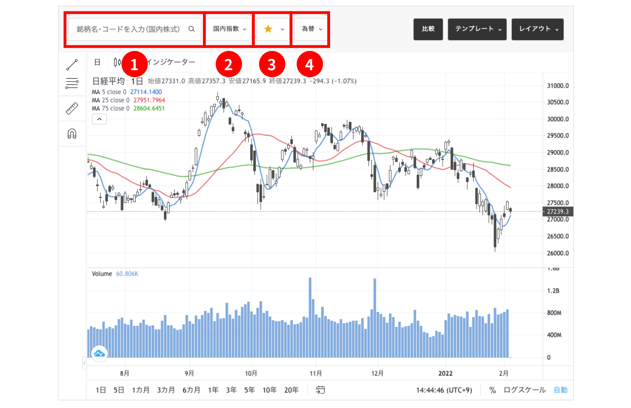
Task: Click the MA 75 close indicator label
Action: click(x=111, y=109)
